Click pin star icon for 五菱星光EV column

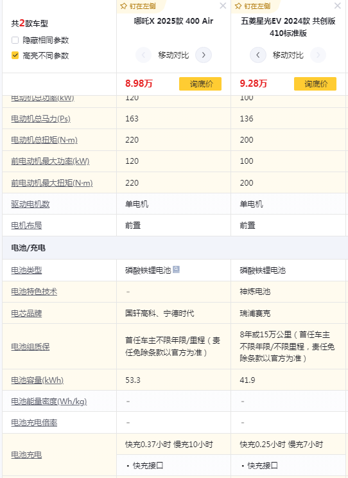pyautogui.click(x=238, y=6)
